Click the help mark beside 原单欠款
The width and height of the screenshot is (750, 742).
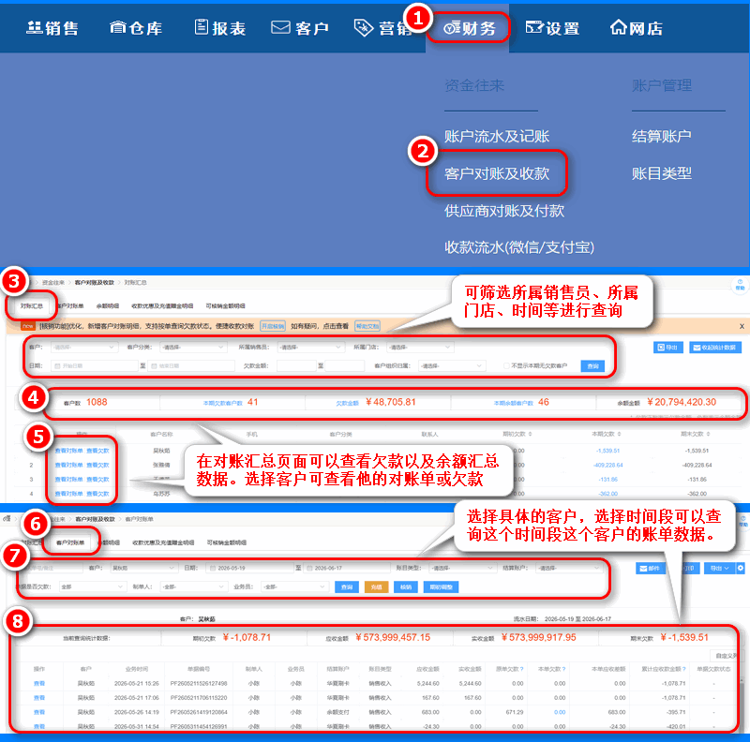click(x=521, y=669)
